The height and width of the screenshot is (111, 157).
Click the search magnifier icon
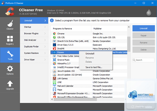click(134, 60)
